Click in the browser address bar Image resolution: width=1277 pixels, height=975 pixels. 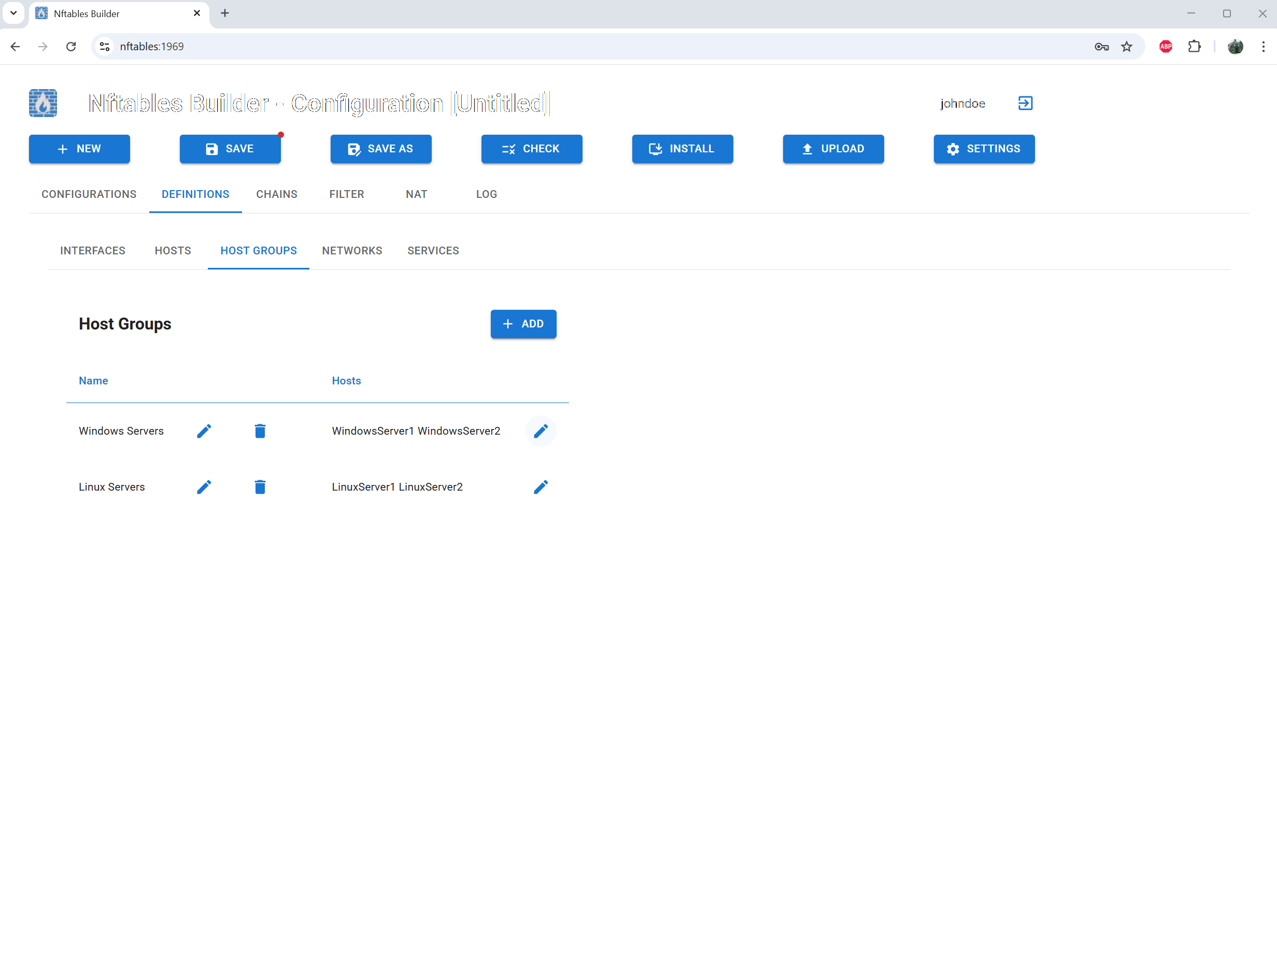pos(348,47)
